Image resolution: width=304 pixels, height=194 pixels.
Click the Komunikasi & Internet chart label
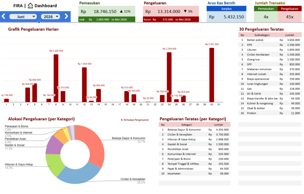tap(18, 133)
